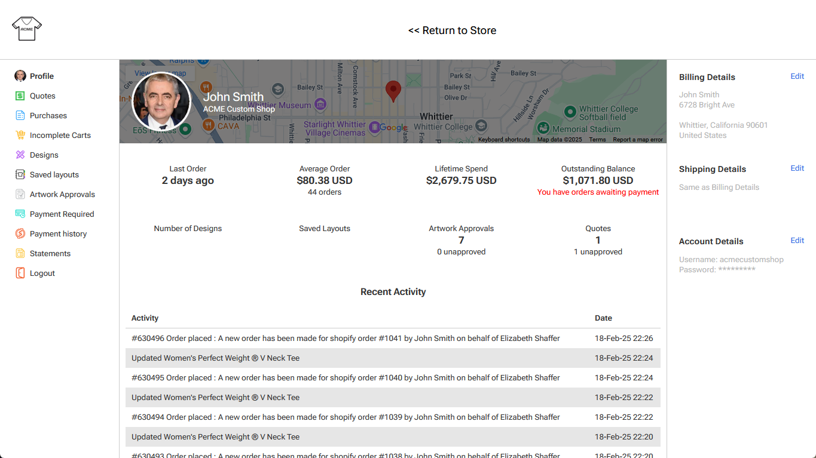Click the Payment history coin icon
This screenshot has height=458, width=816.
pos(20,234)
